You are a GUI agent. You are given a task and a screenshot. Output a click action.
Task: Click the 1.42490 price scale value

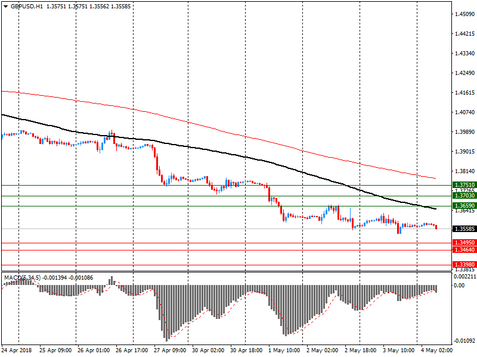465,73
